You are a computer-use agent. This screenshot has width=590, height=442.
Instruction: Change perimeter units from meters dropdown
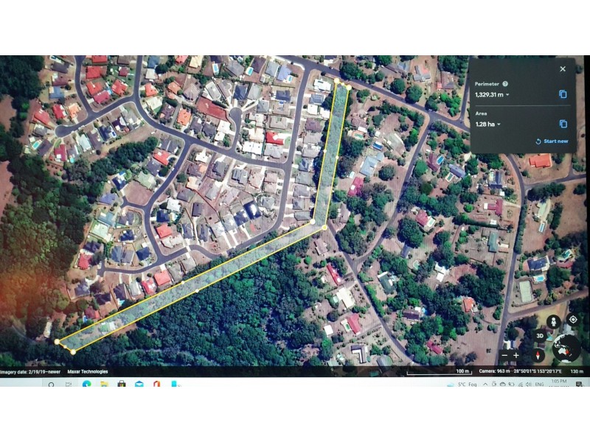[507, 95]
